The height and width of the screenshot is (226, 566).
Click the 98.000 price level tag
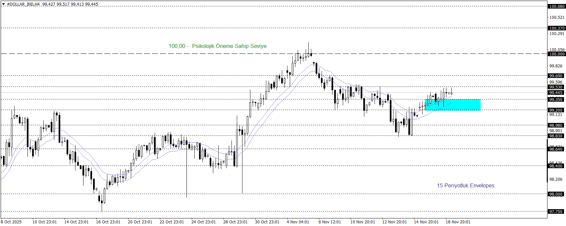tap(556, 194)
